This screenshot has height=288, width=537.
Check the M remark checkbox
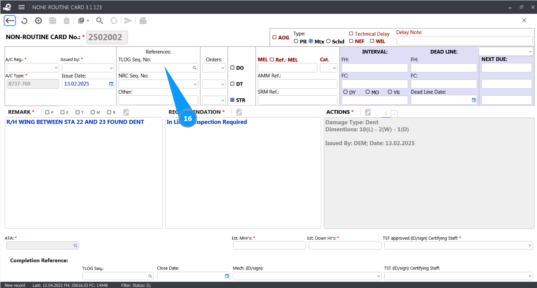pyautogui.click(x=93, y=112)
